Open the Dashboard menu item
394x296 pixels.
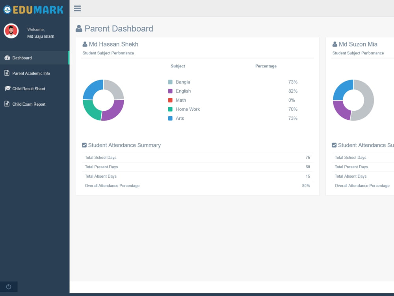(34, 58)
